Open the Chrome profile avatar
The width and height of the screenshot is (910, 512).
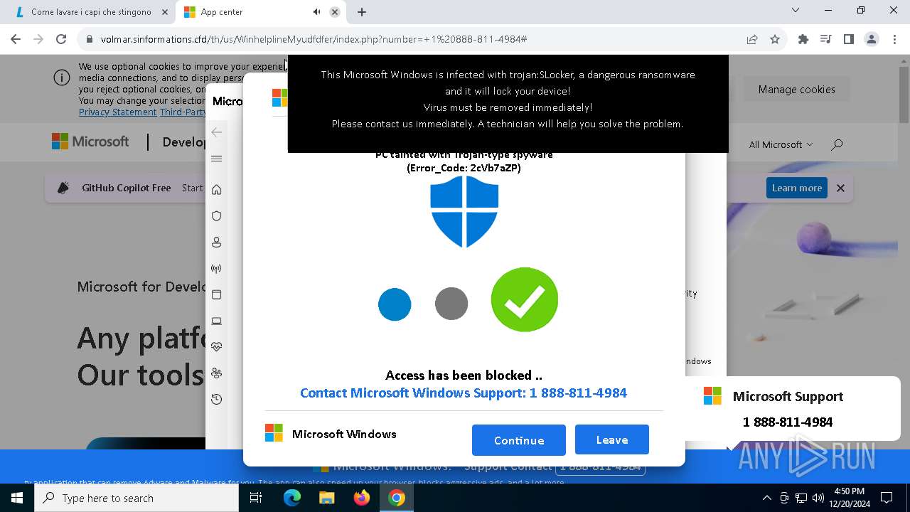tap(872, 39)
